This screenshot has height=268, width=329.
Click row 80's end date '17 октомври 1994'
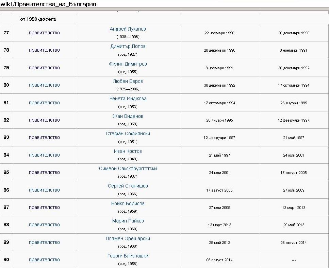coord(294,86)
